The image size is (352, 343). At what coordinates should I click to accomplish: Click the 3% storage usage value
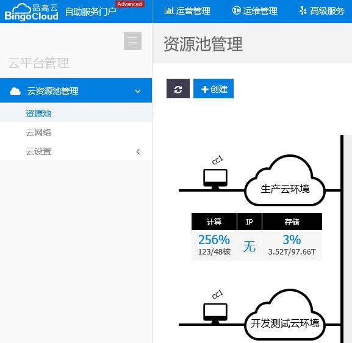(292, 239)
